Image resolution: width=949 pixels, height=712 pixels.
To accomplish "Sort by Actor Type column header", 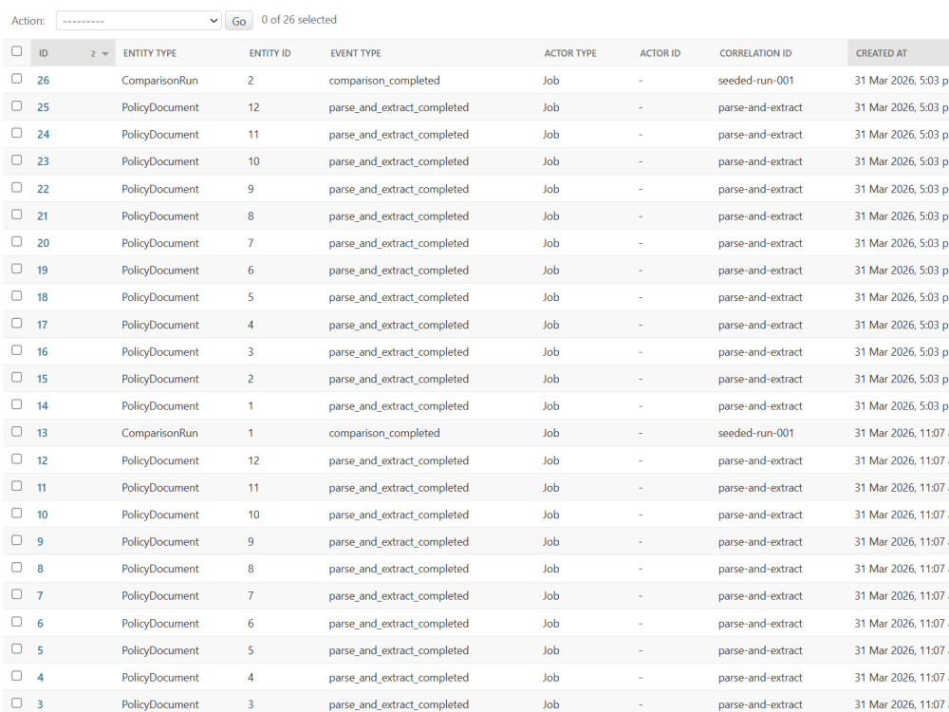I will pos(570,53).
